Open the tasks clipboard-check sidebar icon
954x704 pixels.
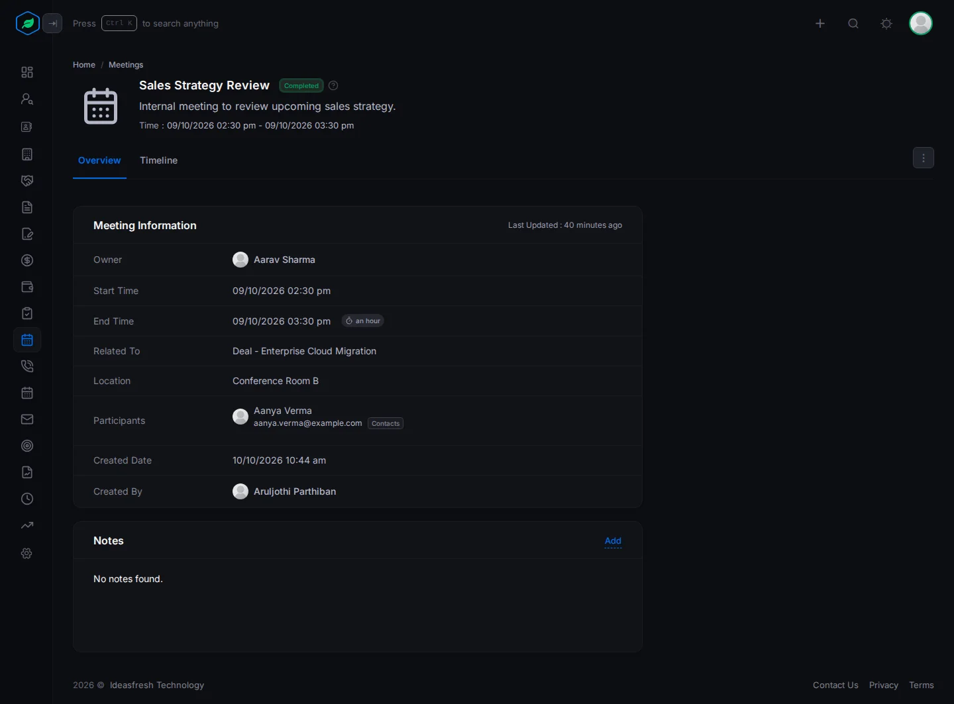27,313
